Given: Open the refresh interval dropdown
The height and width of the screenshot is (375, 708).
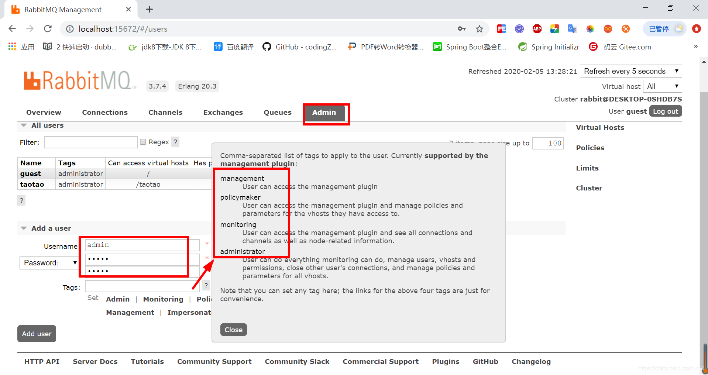Looking at the screenshot, I should click(631, 71).
